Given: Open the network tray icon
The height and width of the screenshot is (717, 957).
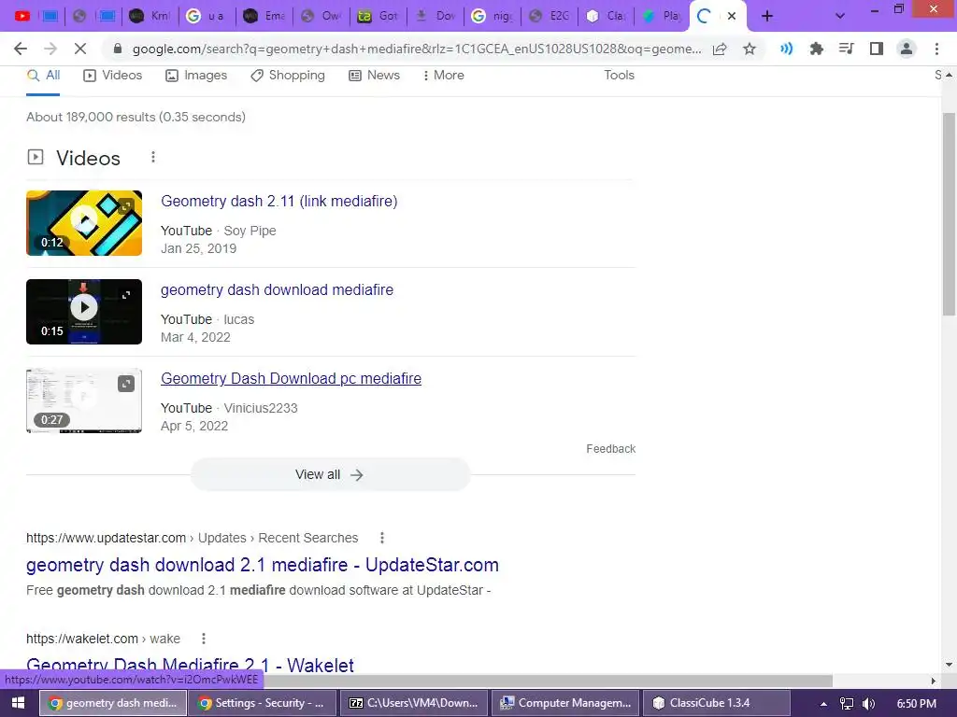Looking at the screenshot, I should point(846,704).
